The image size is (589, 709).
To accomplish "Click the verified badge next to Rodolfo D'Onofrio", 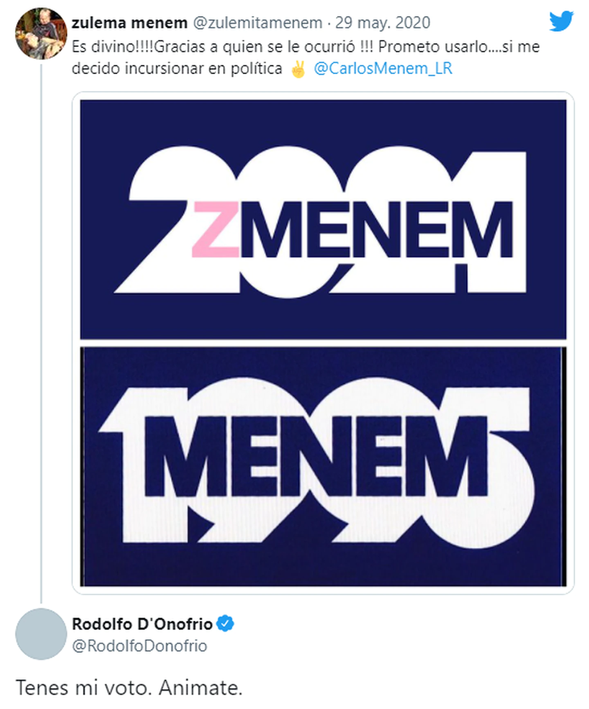I will point(224,623).
